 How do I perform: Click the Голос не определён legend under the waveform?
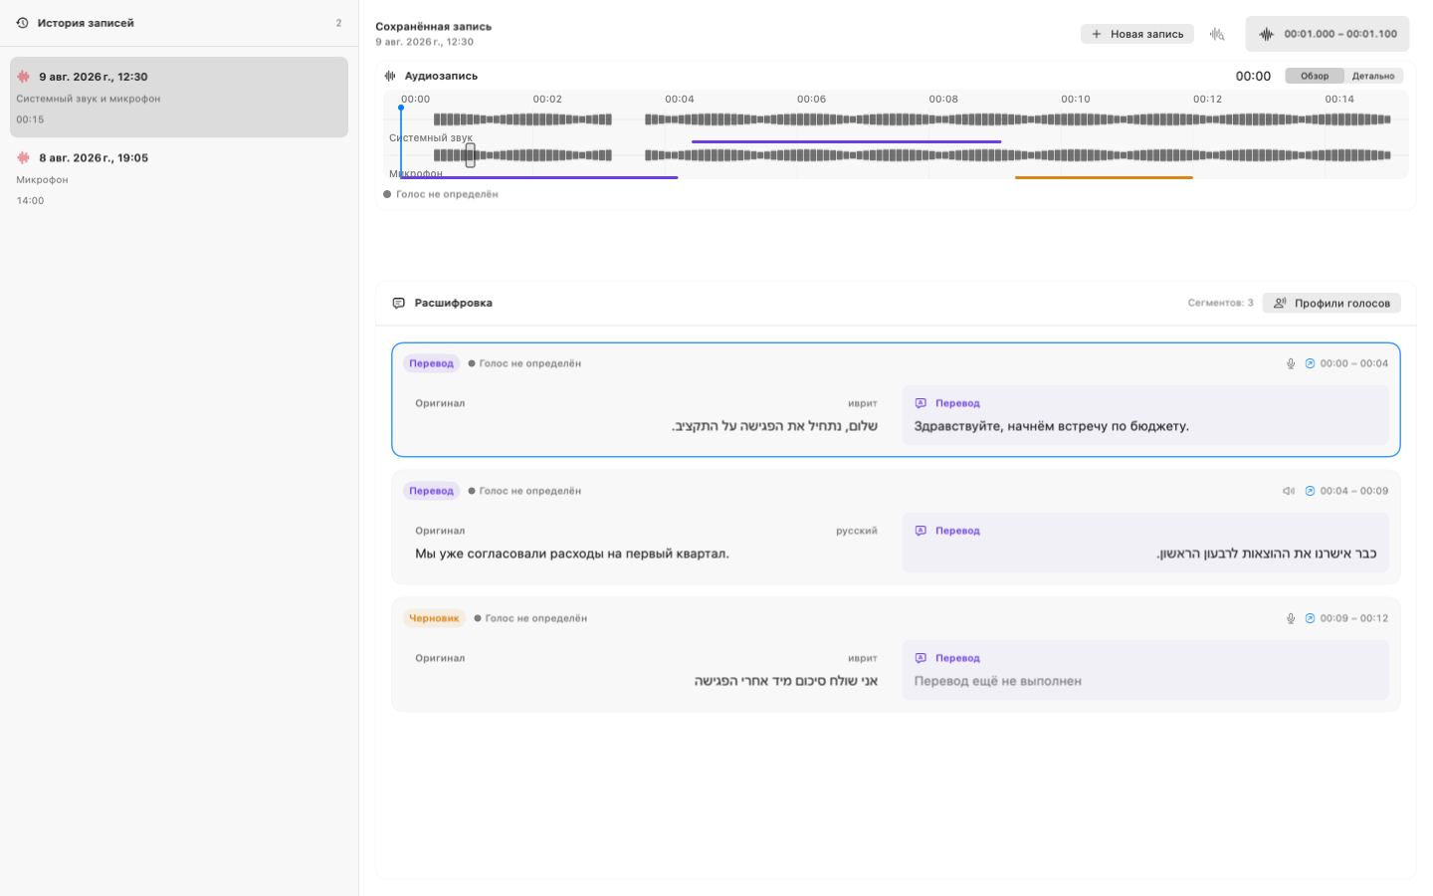441,194
